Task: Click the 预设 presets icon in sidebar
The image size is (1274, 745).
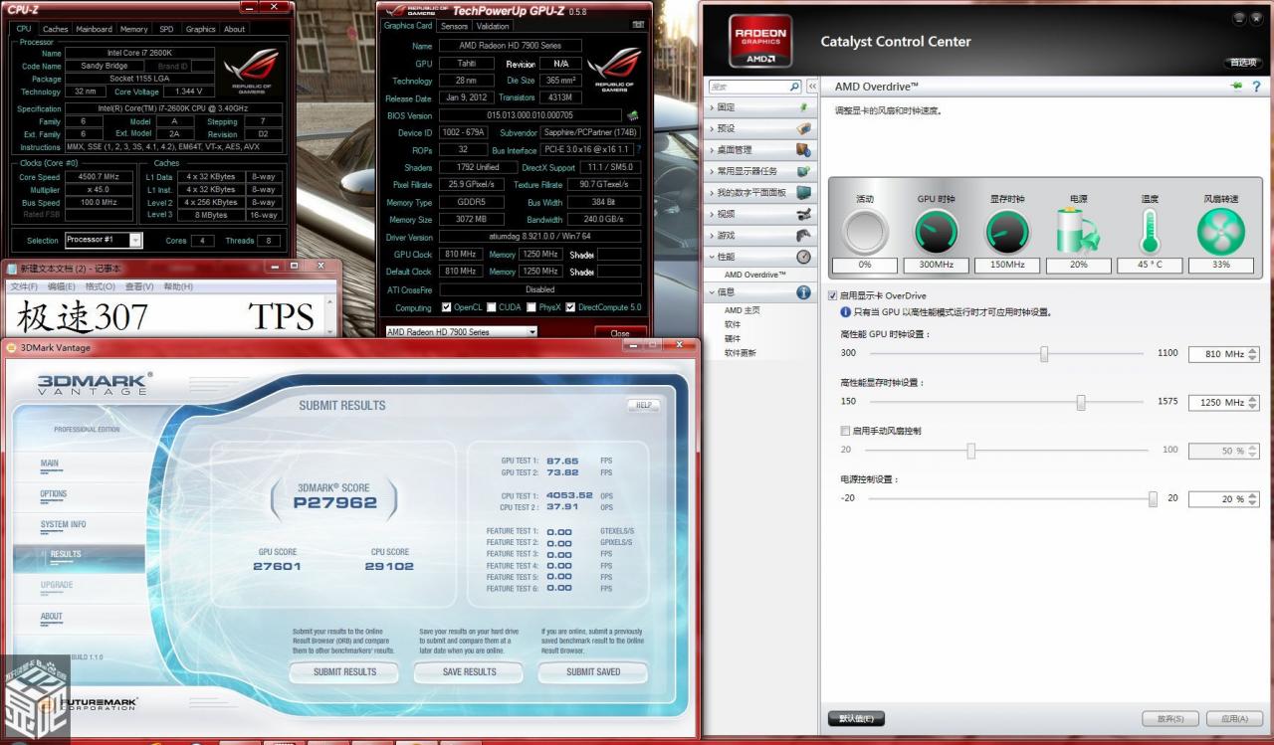Action: [804, 128]
